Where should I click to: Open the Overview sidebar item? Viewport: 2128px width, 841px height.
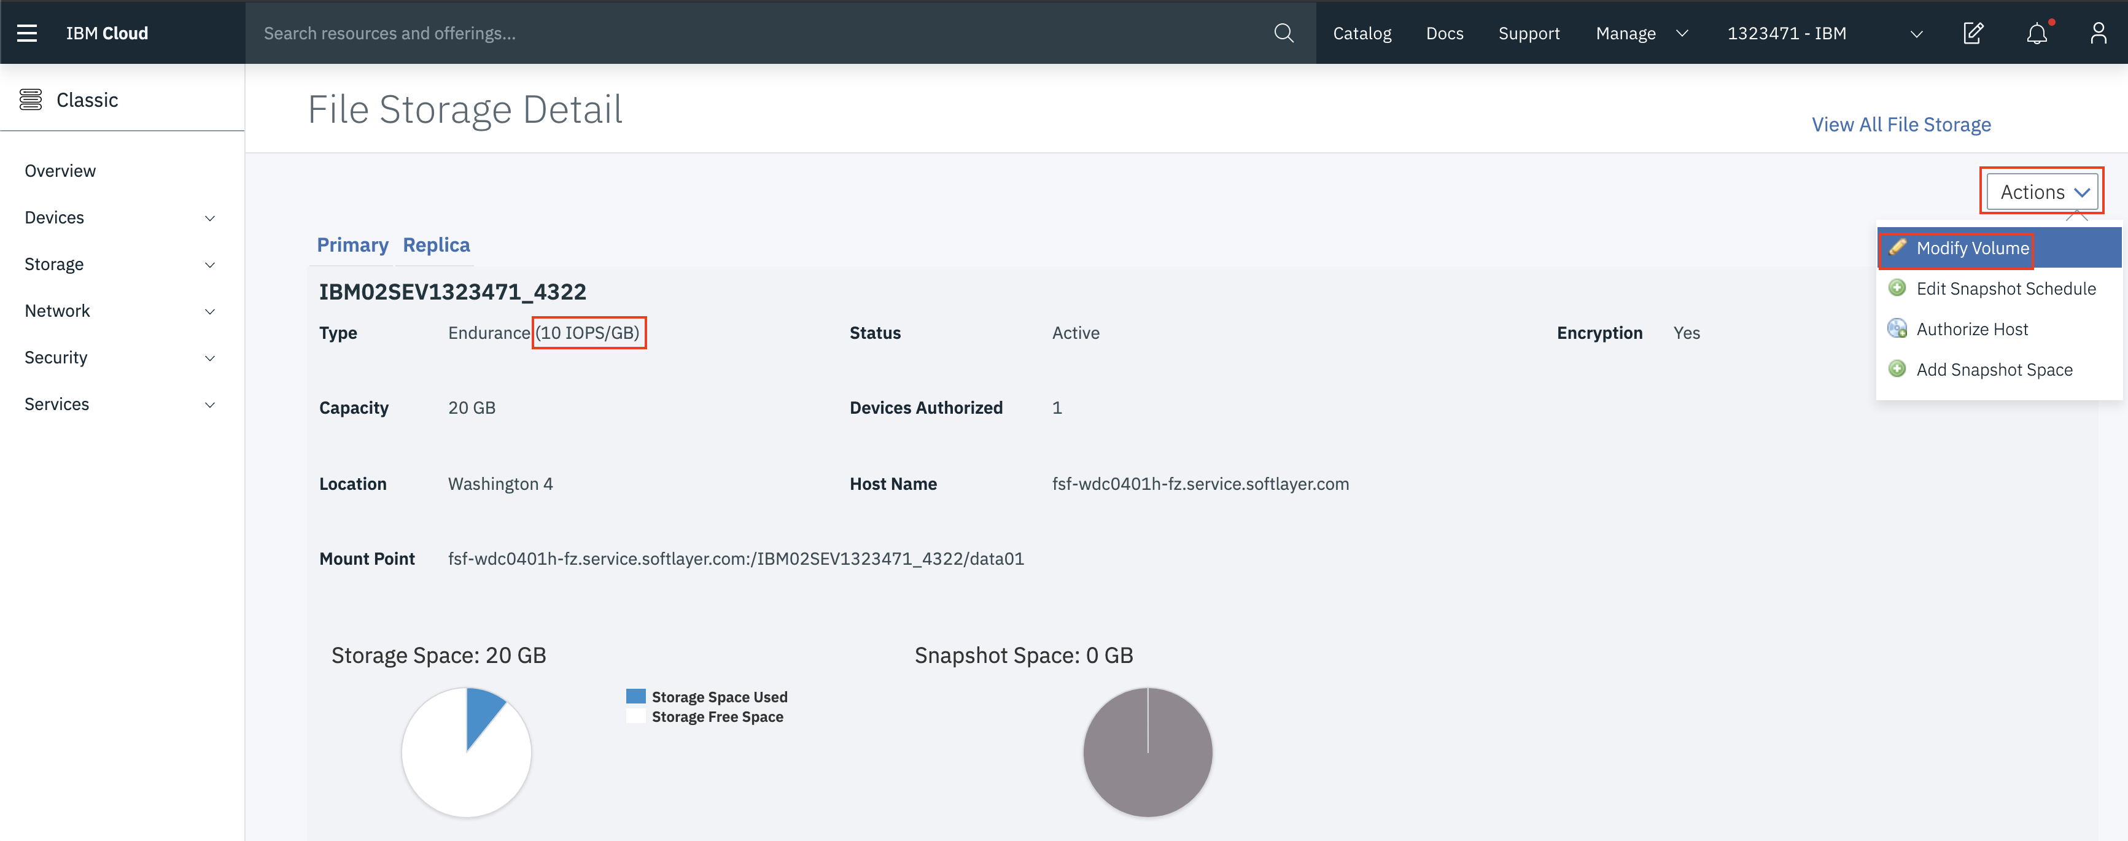(x=60, y=171)
